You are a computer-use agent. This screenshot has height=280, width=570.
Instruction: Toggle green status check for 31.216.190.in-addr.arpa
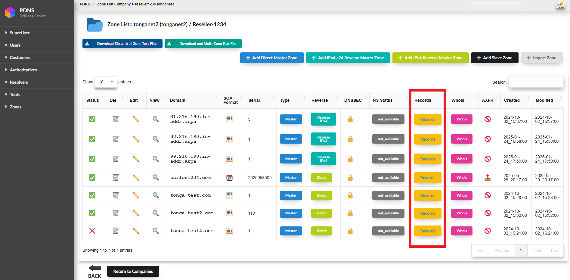[x=92, y=119]
